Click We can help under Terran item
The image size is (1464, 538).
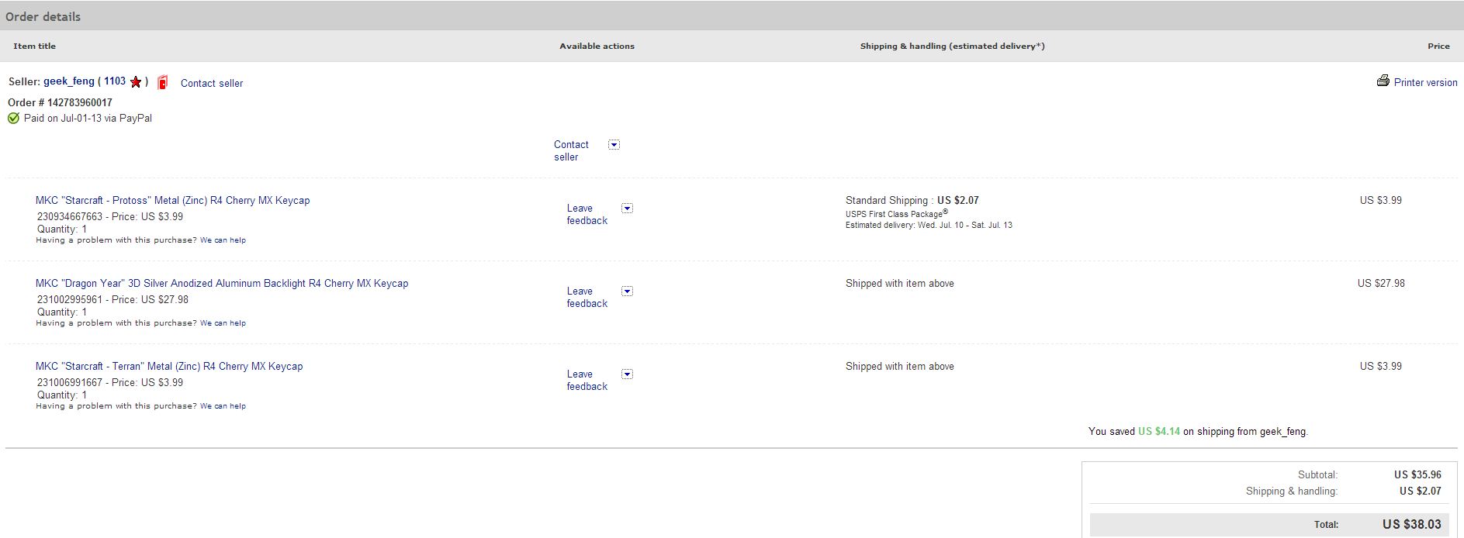pos(223,406)
